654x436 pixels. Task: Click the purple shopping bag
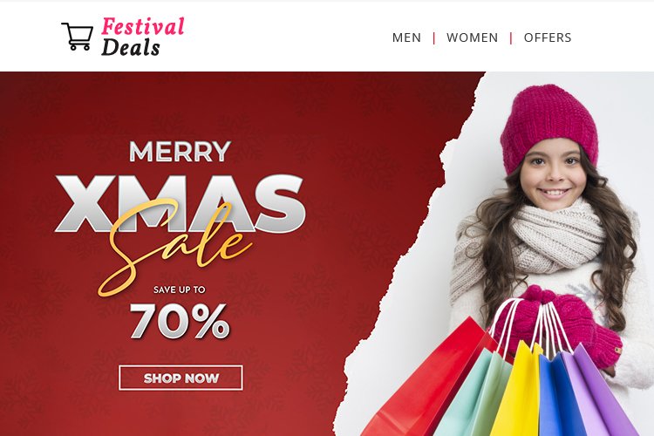601,392
